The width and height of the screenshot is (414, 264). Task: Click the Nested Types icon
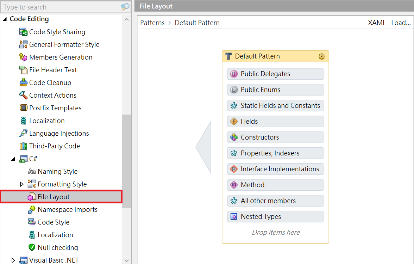pos(234,217)
